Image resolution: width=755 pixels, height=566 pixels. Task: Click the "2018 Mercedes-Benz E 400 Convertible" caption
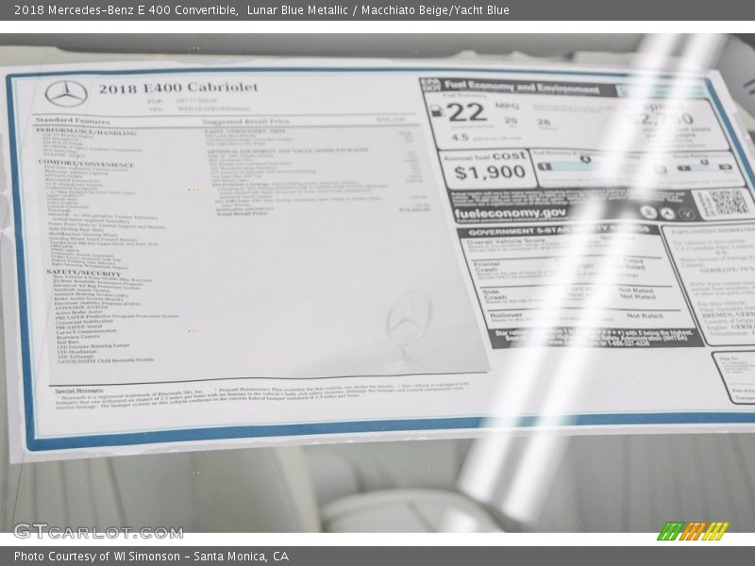pyautogui.click(x=126, y=10)
